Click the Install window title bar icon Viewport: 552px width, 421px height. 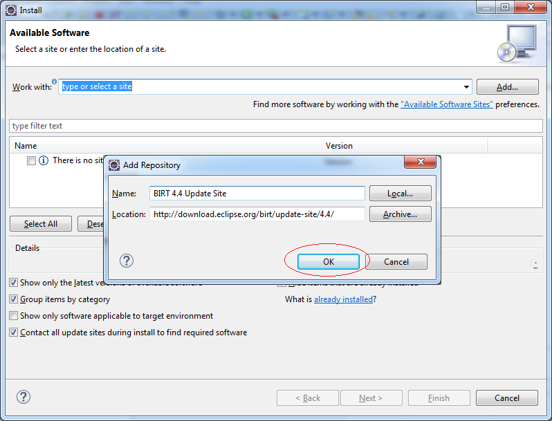pyautogui.click(x=11, y=10)
